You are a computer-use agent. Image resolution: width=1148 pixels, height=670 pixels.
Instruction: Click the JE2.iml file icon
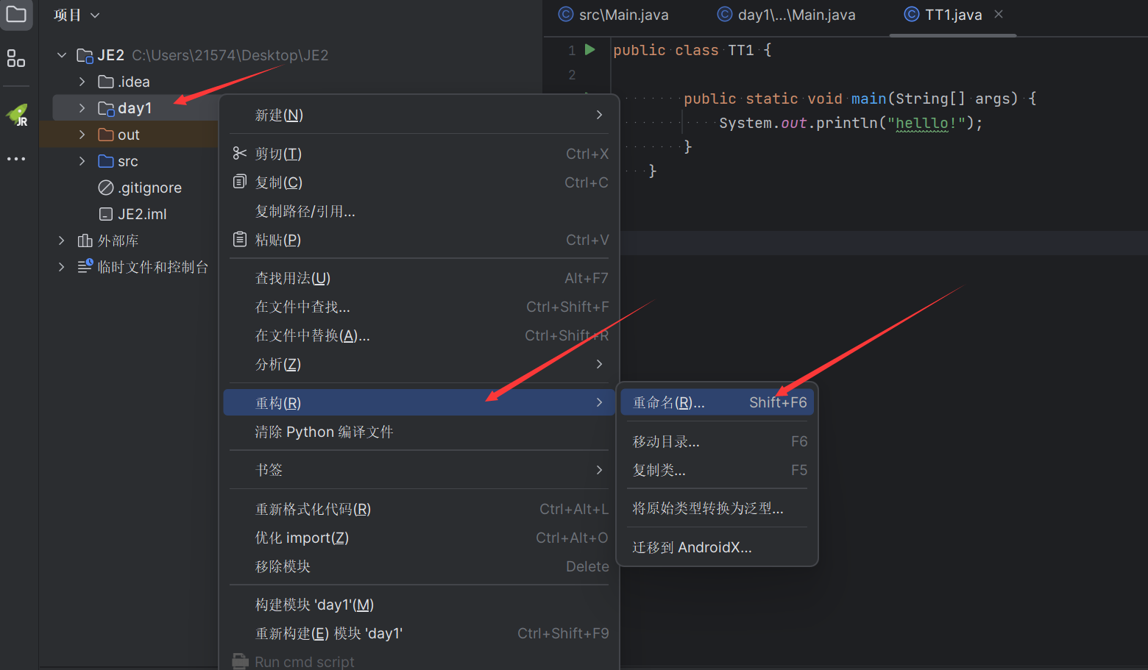[x=106, y=214]
